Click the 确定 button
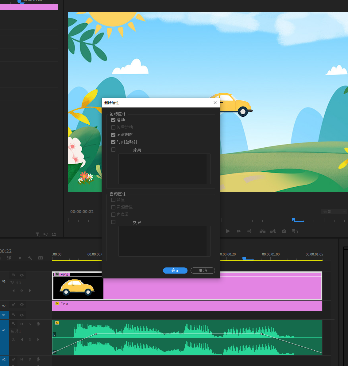This screenshot has width=348, height=366. pos(175,271)
